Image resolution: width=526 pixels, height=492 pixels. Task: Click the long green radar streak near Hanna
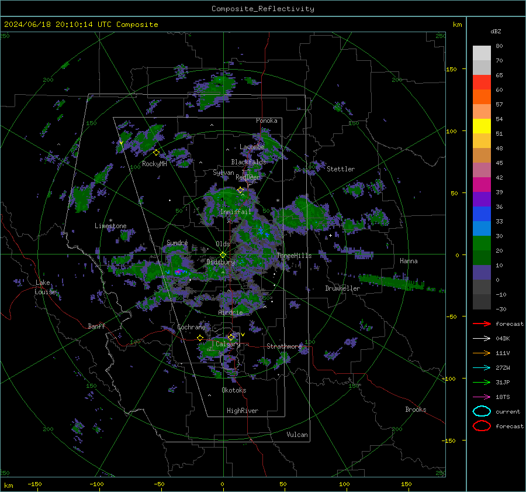pos(393,282)
